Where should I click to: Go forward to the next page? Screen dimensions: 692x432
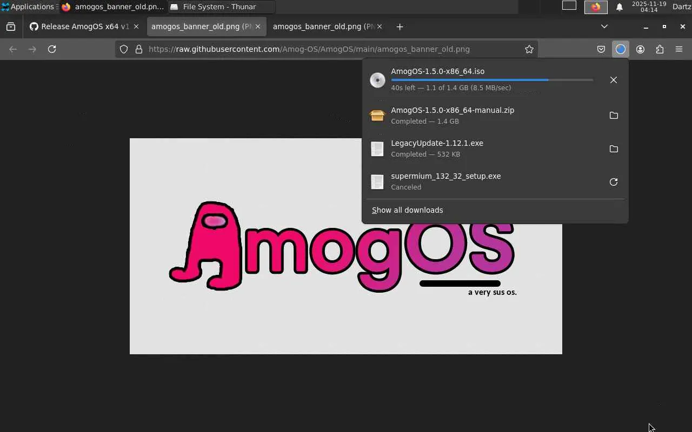pyautogui.click(x=32, y=49)
